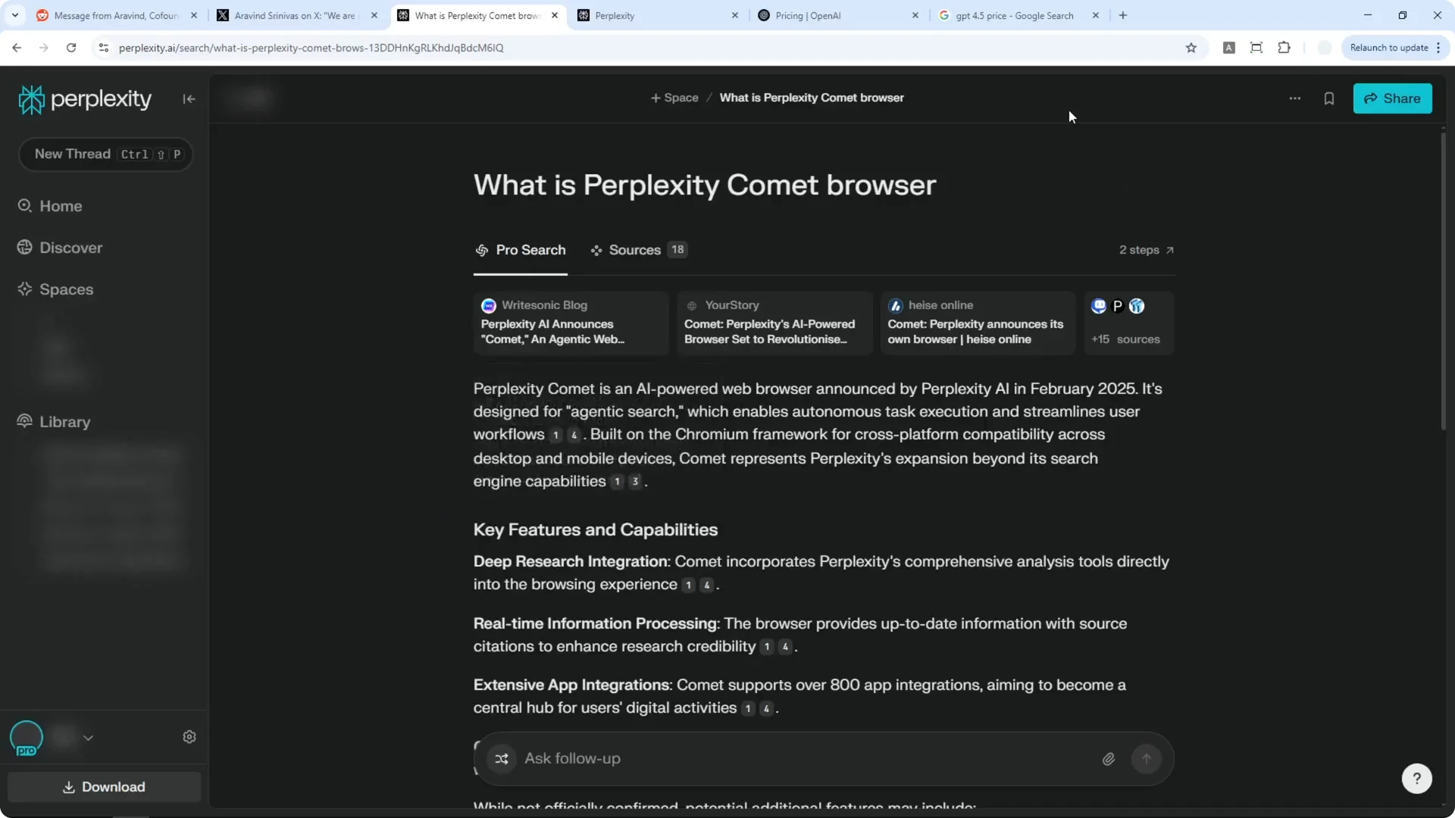
Task: Share the thread via Share button
Action: coord(1393,98)
